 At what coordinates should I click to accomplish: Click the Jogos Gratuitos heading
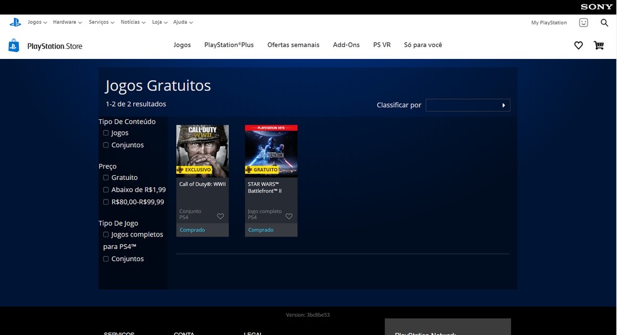pyautogui.click(x=158, y=85)
